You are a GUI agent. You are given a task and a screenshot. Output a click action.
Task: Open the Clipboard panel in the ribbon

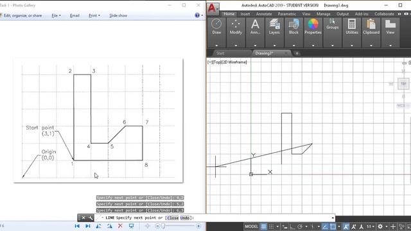(371, 27)
